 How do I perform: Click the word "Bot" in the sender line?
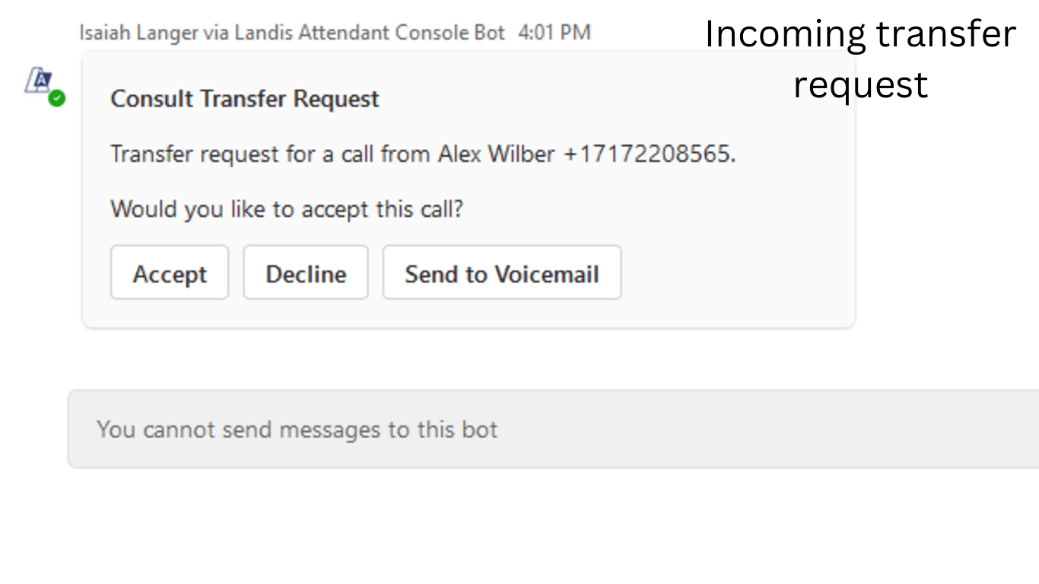tap(488, 33)
